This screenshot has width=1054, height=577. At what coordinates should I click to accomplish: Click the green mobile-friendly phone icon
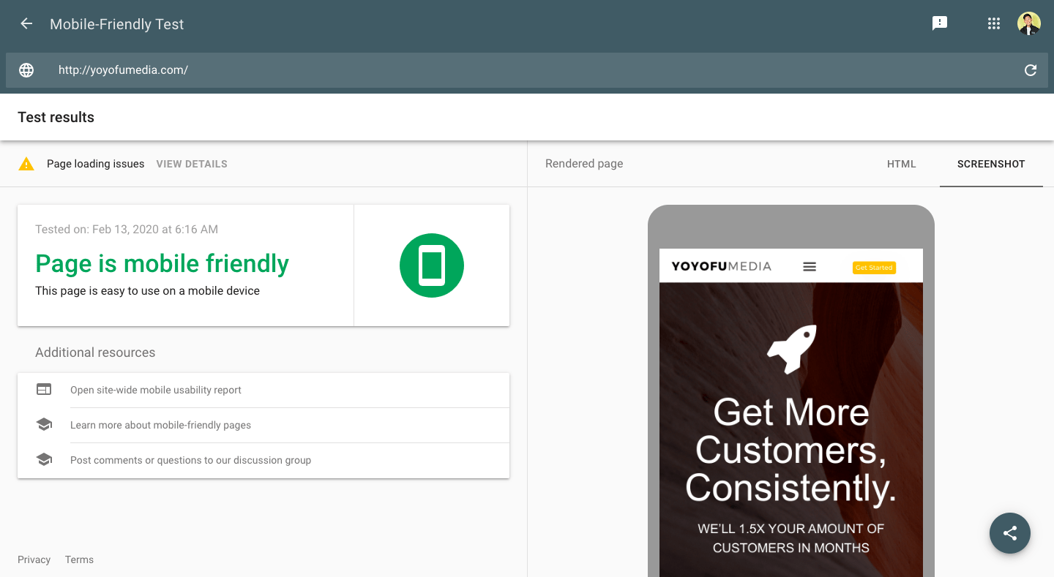[x=432, y=265]
